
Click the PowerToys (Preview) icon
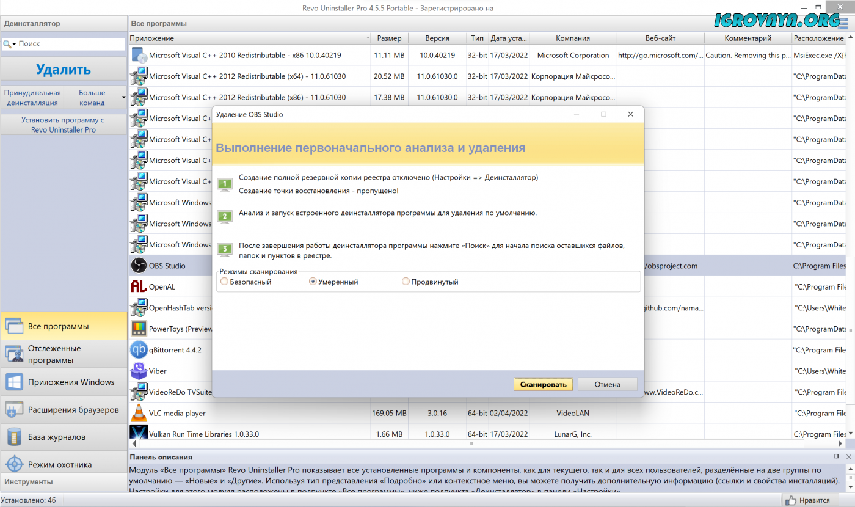click(x=139, y=329)
